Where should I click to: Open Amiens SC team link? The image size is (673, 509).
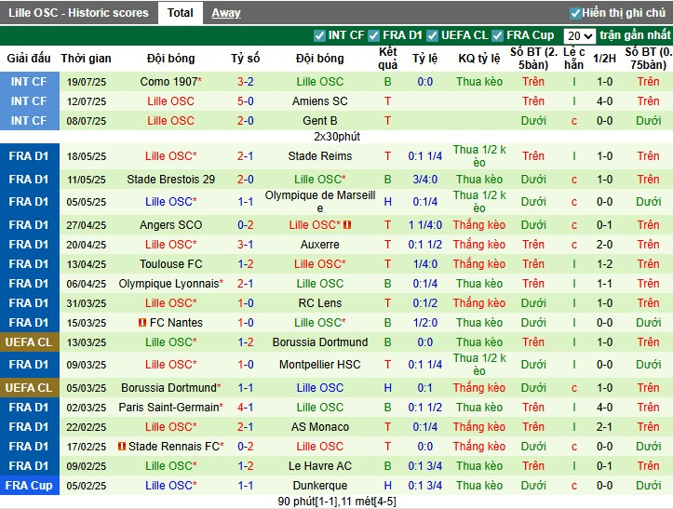click(x=320, y=101)
